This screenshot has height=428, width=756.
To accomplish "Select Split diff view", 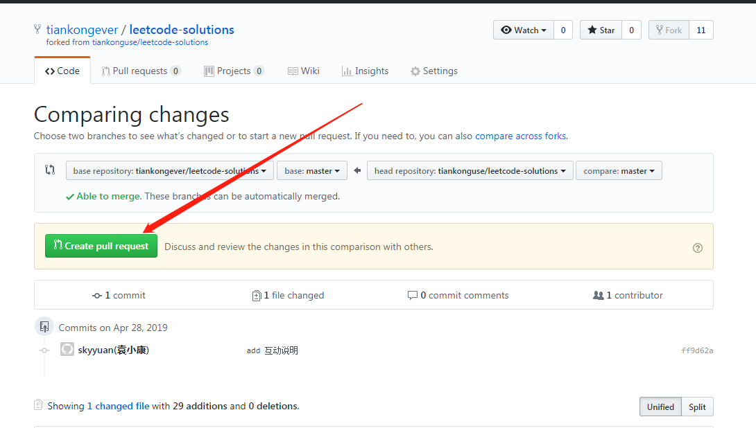I will tap(697, 407).
